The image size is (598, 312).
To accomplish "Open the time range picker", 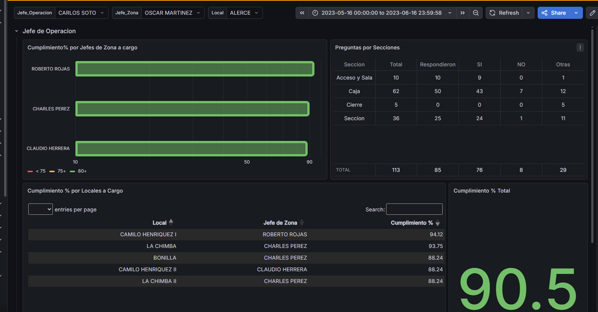I will click(x=382, y=13).
